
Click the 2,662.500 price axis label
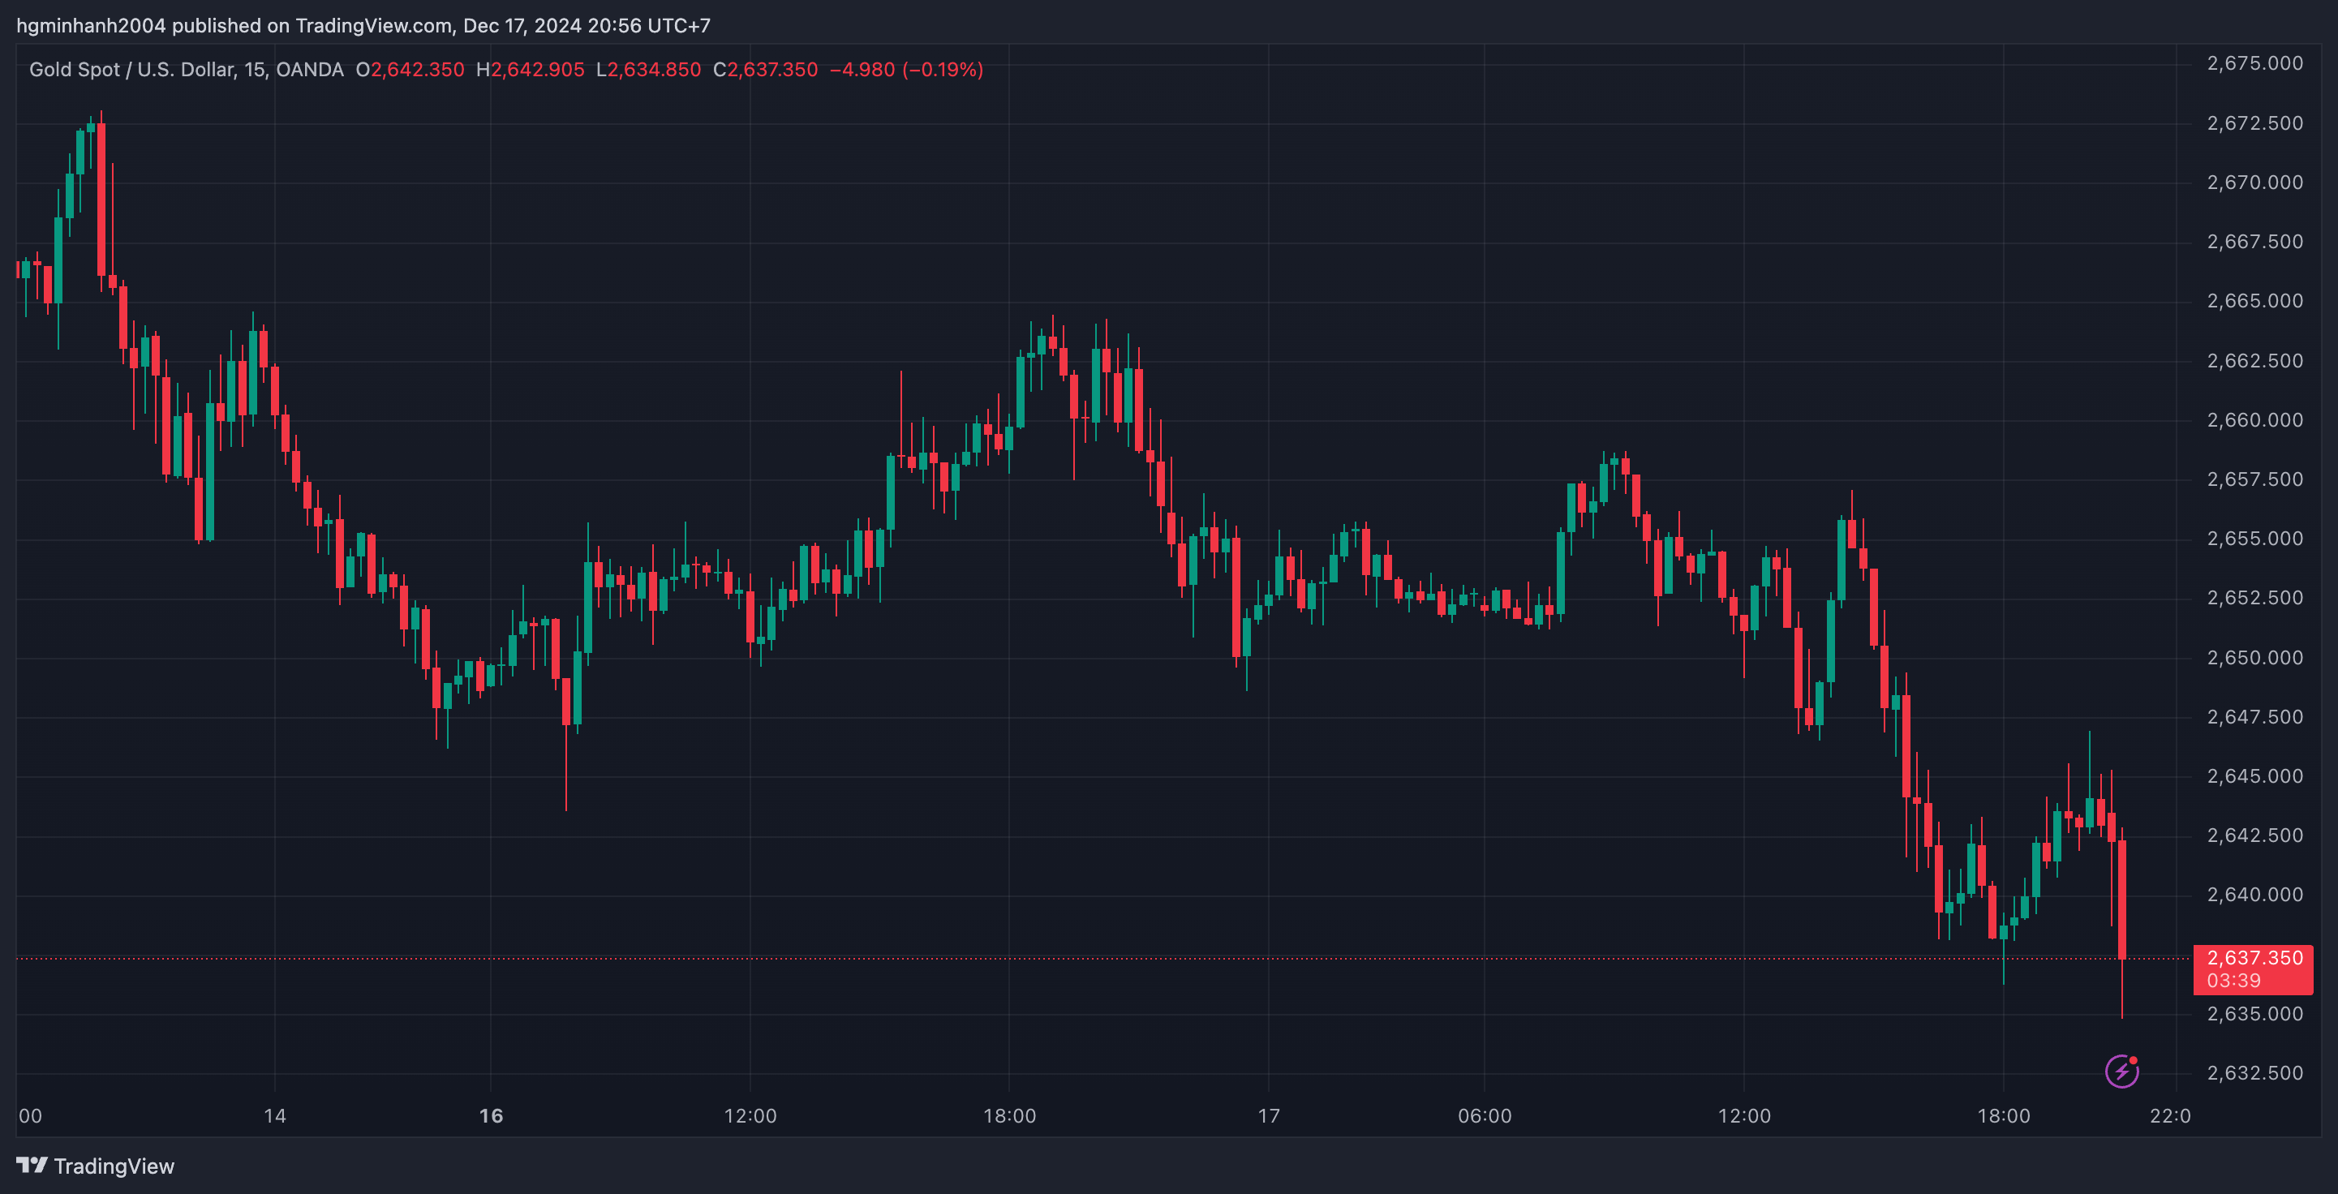coord(2254,361)
